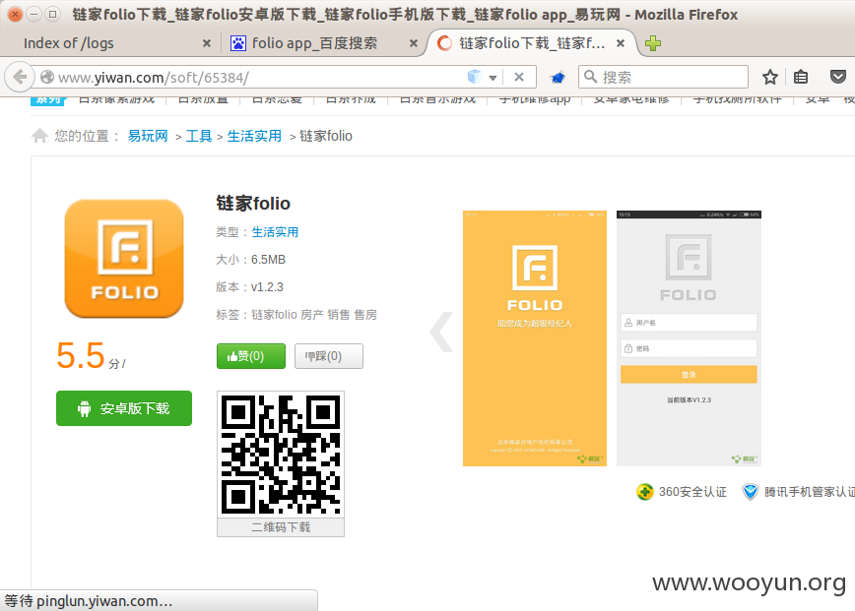This screenshot has height=611, width=855.
Task: Bookmark this page with the star icon
Action: coord(770,78)
